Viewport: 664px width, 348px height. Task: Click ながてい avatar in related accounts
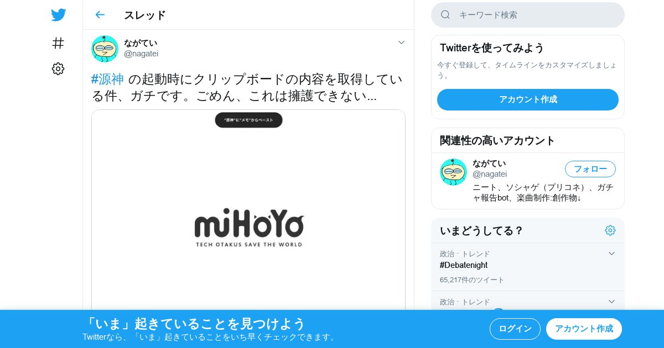pyautogui.click(x=453, y=172)
